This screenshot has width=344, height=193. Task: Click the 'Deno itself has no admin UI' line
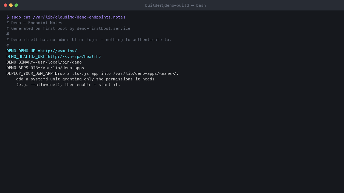(89, 40)
